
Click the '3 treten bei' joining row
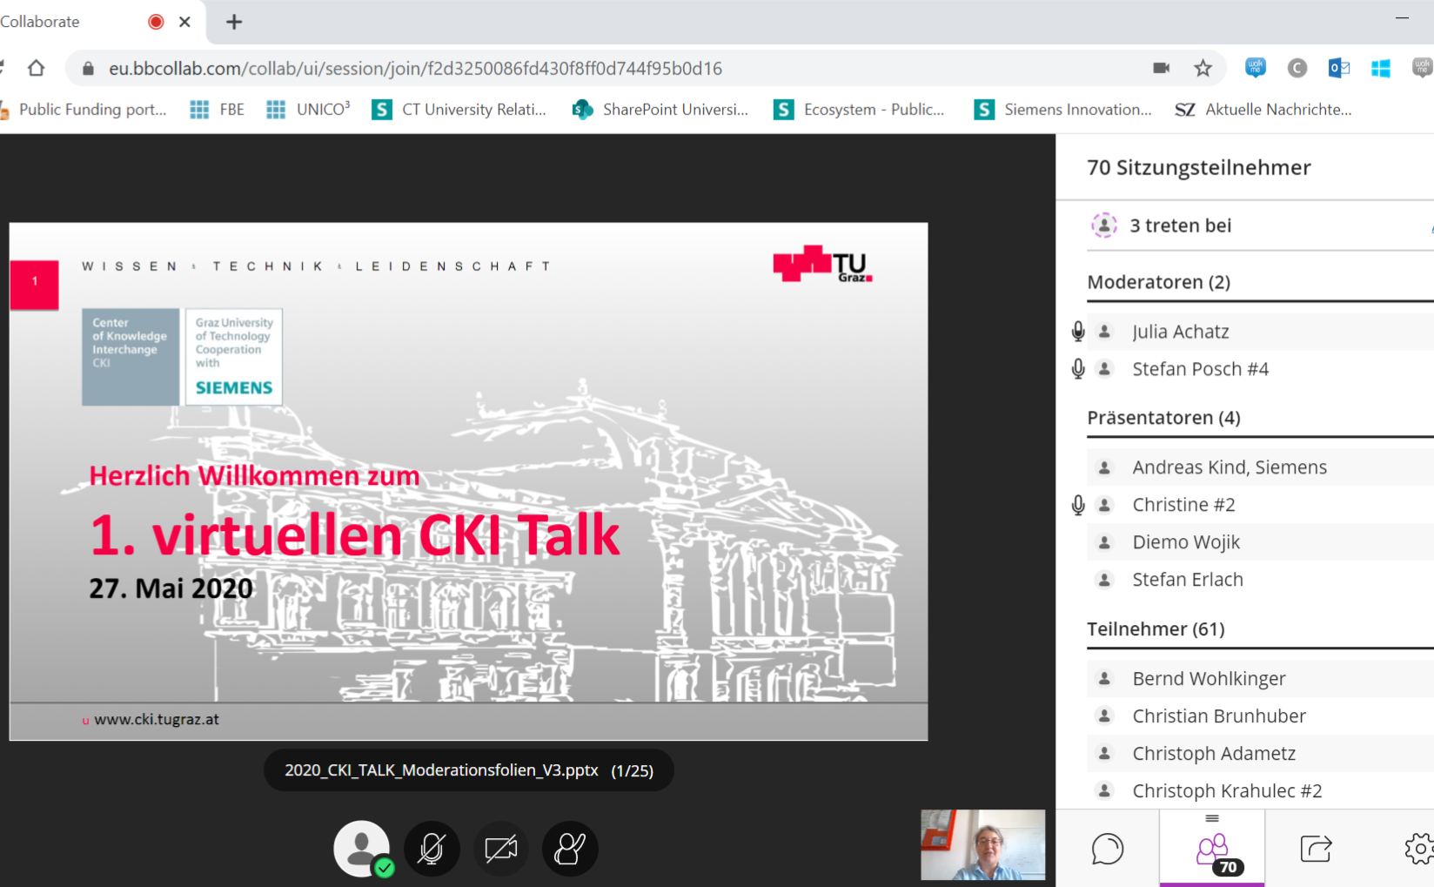click(x=1260, y=225)
